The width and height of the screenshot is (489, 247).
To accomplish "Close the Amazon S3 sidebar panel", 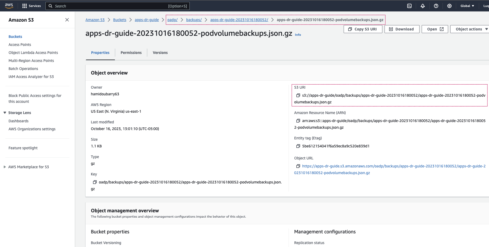I will tap(67, 20).
